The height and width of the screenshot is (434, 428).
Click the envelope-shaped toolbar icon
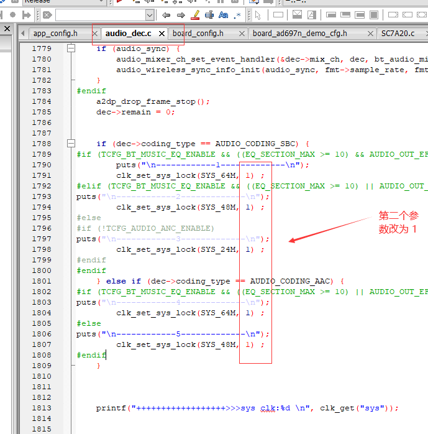297,14
